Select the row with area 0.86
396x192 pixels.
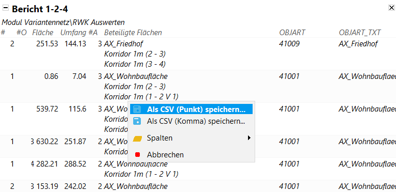coord(198,87)
